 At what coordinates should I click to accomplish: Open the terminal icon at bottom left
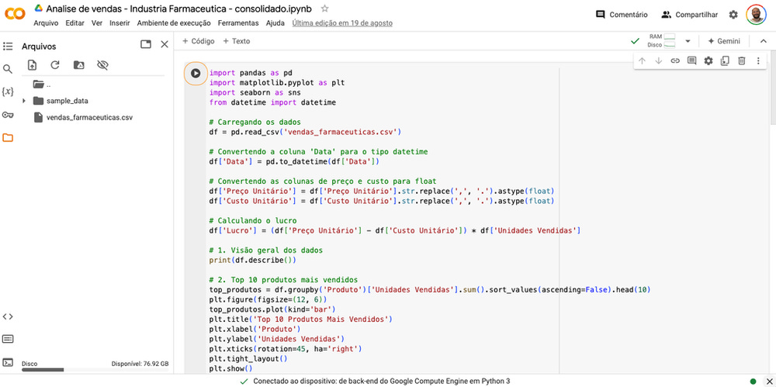click(8, 362)
